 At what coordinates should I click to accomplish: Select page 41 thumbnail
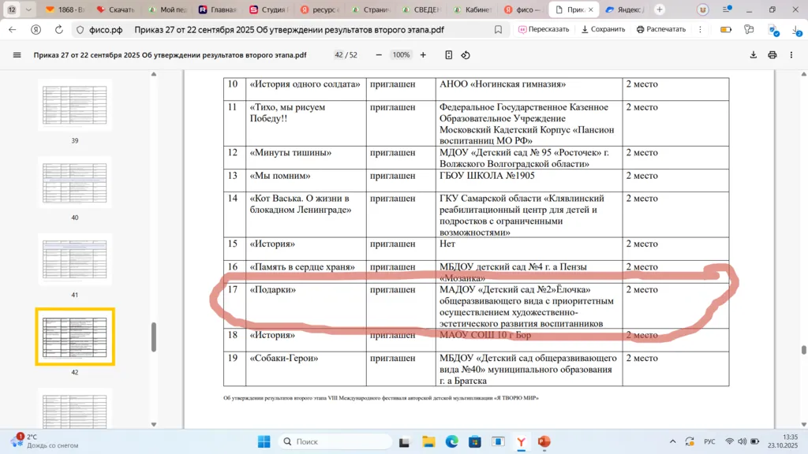75,260
